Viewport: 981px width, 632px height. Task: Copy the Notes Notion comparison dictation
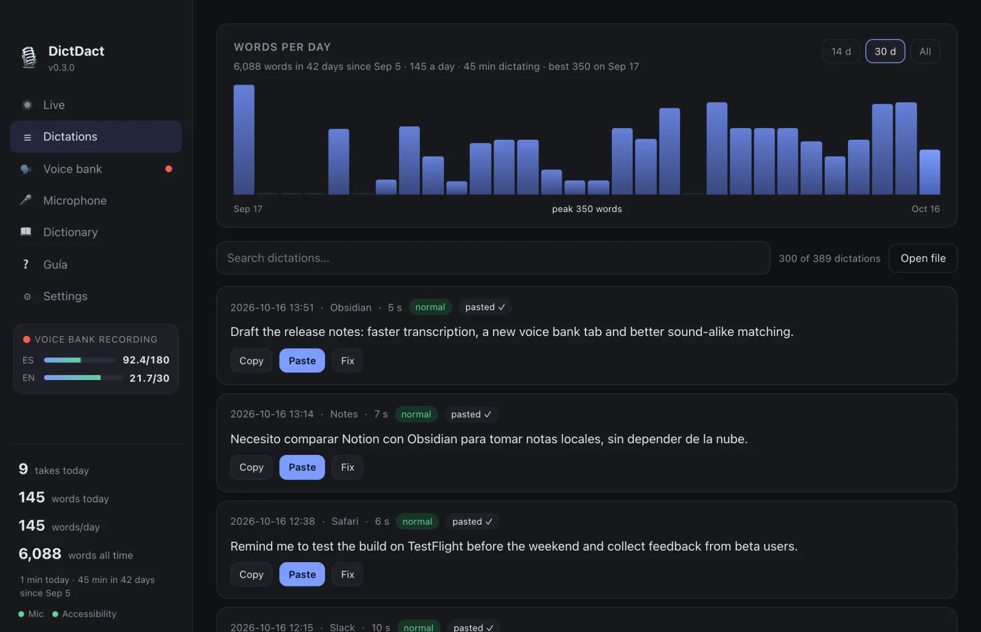[251, 467]
